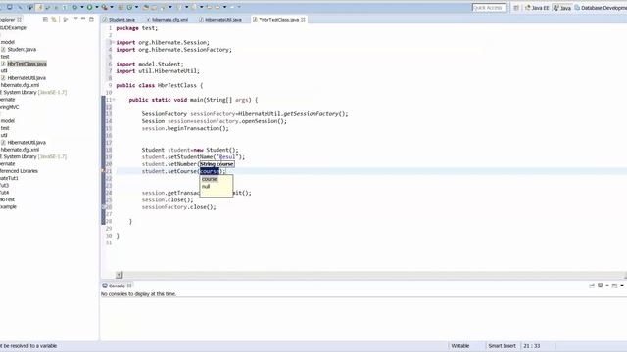Click the New Java Package icon

click(x=121, y=7)
